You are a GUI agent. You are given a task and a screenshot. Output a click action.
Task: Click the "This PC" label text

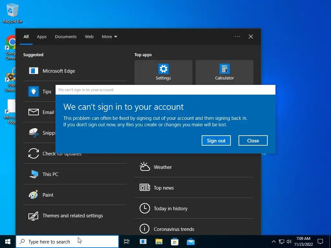[50, 174]
